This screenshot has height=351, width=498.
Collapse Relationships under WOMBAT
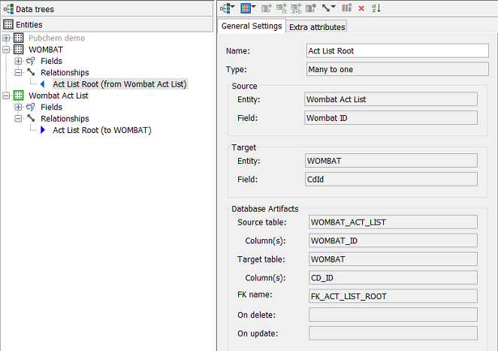click(19, 73)
